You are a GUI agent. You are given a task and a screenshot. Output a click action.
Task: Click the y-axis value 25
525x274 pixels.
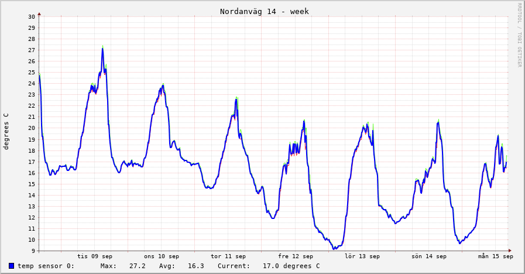coord(32,73)
